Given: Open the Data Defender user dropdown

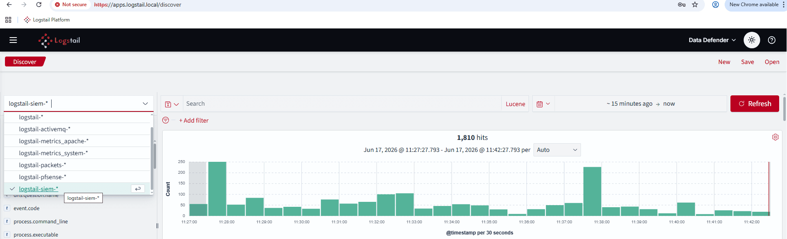Looking at the screenshot, I should point(712,40).
